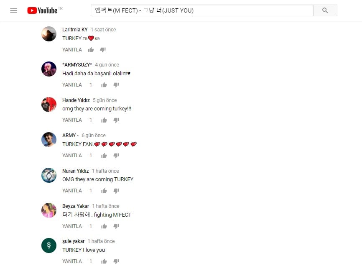
Task: Dislike Nuran Yıldız's comment
Action: coord(116,191)
